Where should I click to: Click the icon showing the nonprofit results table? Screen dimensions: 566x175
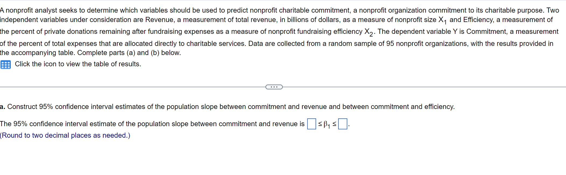click(6, 64)
